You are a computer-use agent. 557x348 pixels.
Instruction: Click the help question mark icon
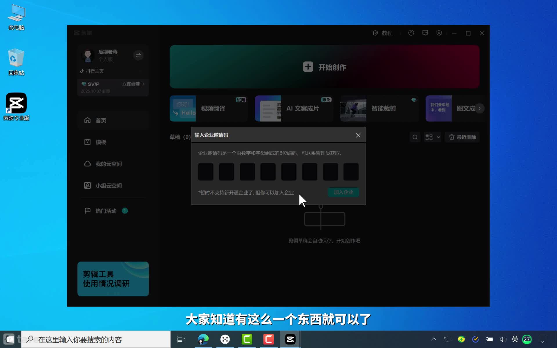(x=411, y=33)
